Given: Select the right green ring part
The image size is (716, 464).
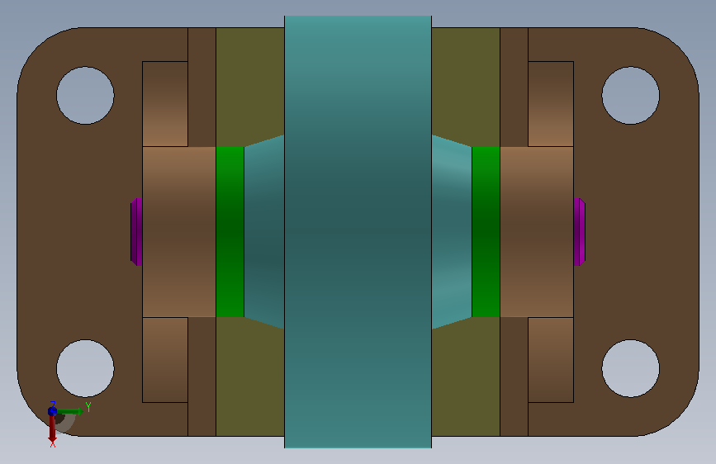Looking at the screenshot, I should (x=486, y=232).
